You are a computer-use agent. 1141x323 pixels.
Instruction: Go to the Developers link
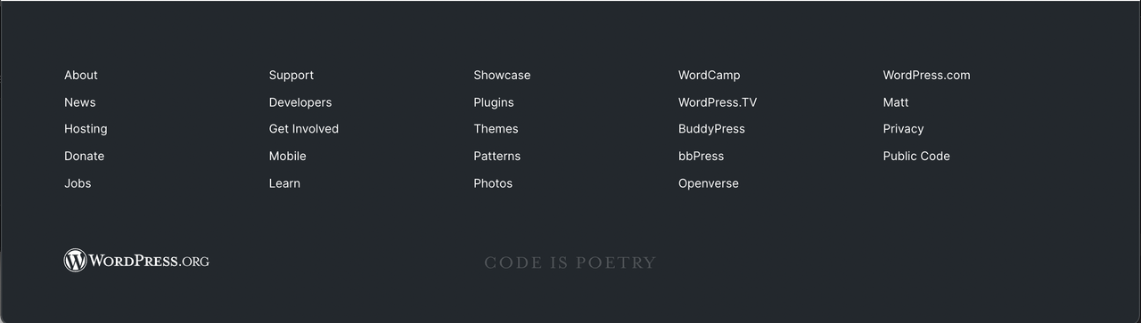[300, 102]
